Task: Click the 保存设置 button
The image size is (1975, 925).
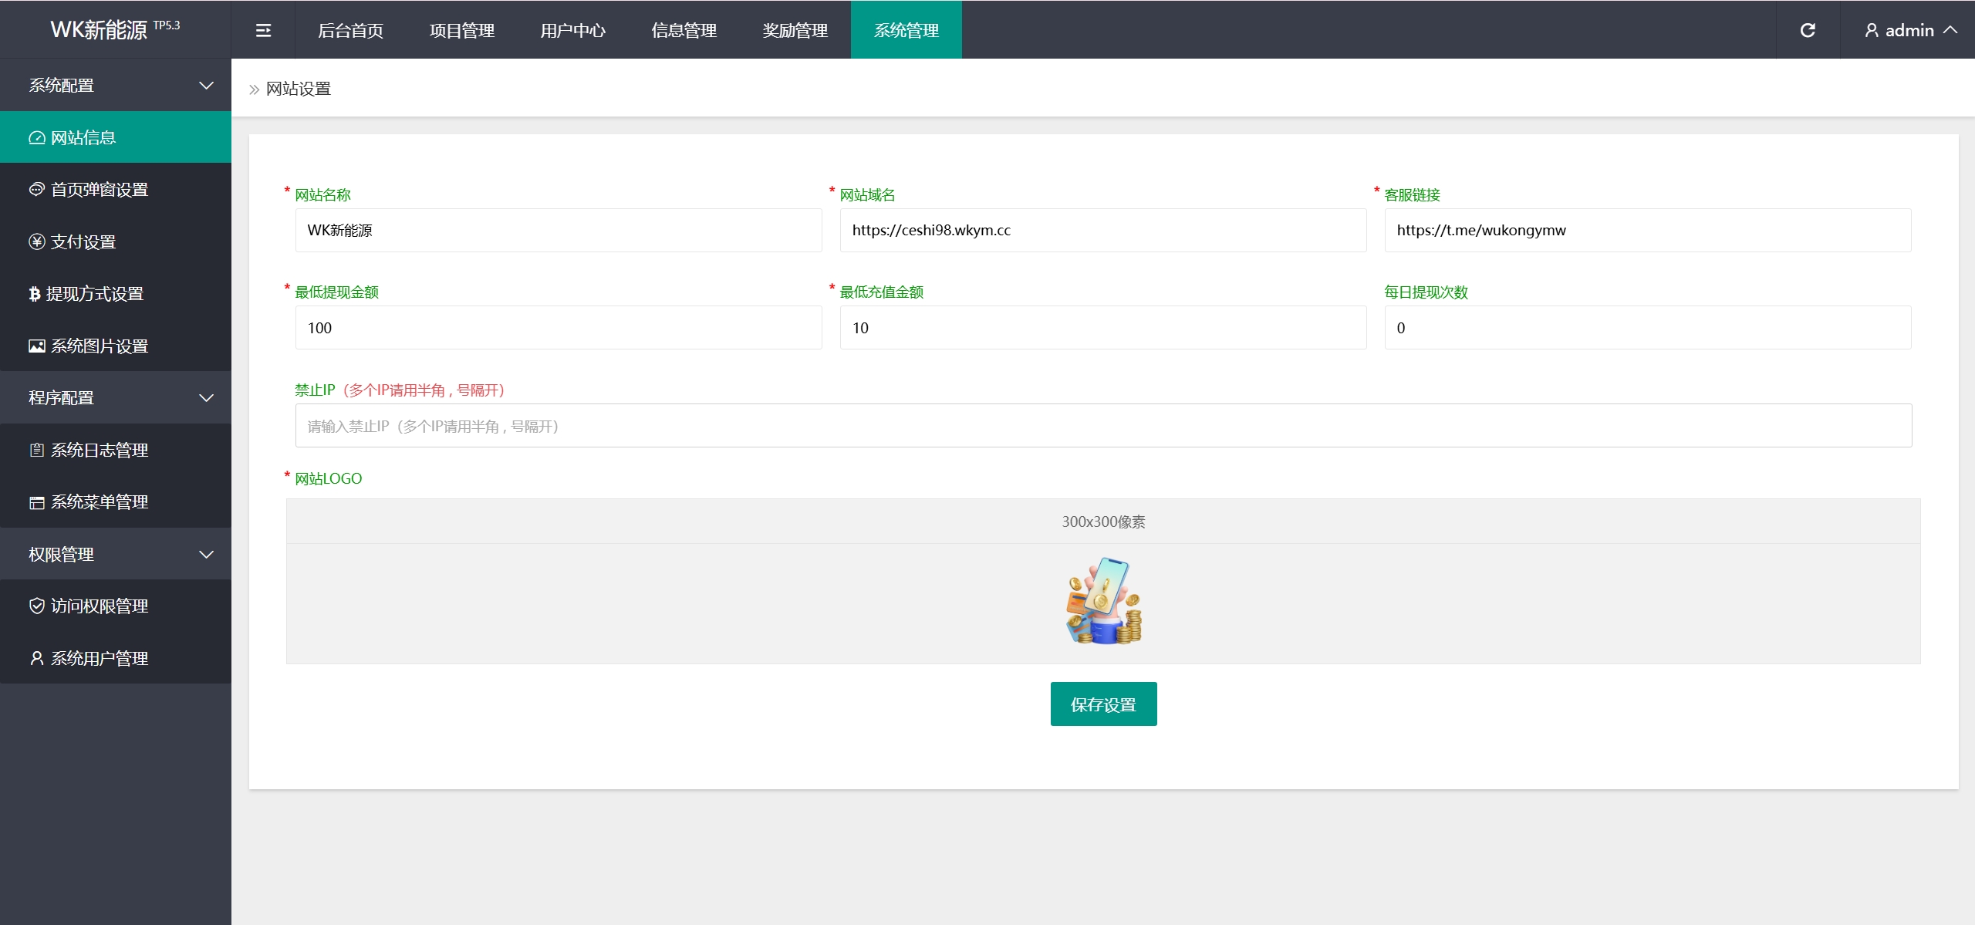Action: [x=1103, y=704]
